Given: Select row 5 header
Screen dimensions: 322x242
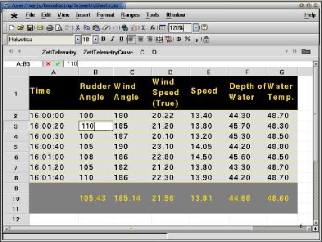Looking at the screenshot, I should [16, 147].
